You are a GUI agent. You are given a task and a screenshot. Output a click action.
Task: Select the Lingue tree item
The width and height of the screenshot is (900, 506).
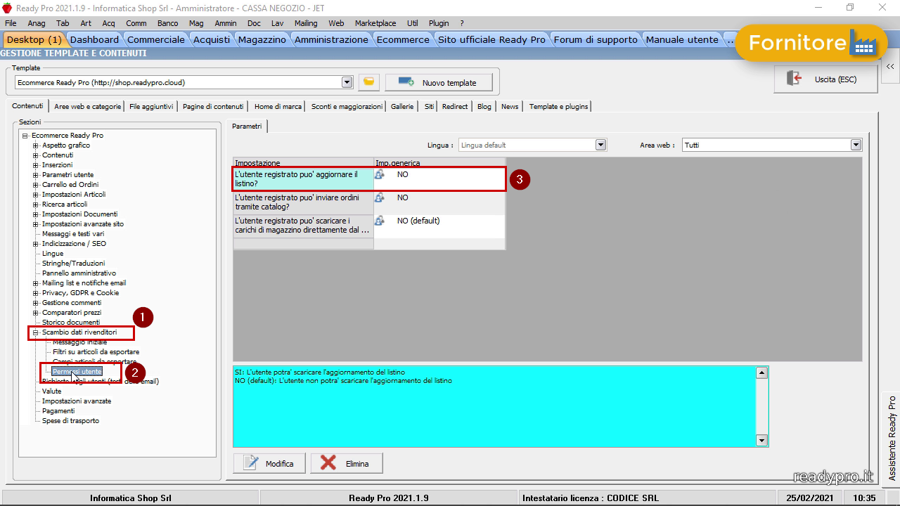click(53, 254)
